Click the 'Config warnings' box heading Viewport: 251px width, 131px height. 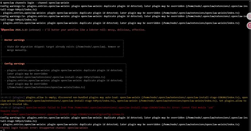click(x=15, y=64)
